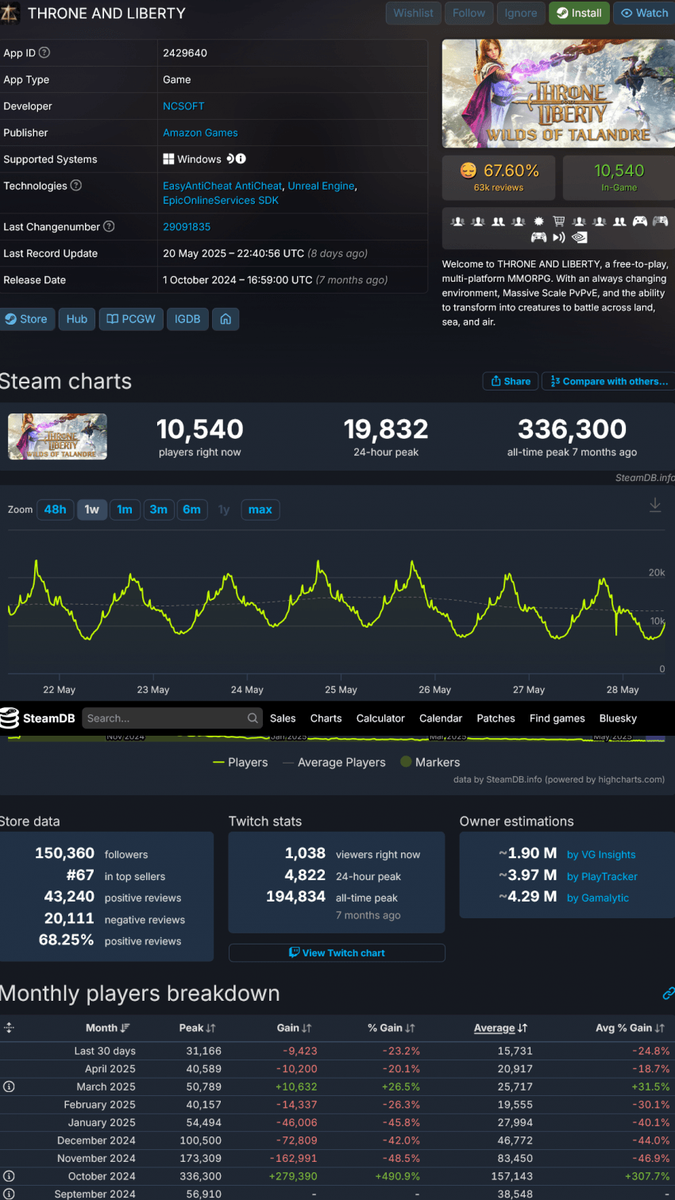This screenshot has height=1200, width=675.
Task: Open the PCGW link button
Action: (x=131, y=319)
